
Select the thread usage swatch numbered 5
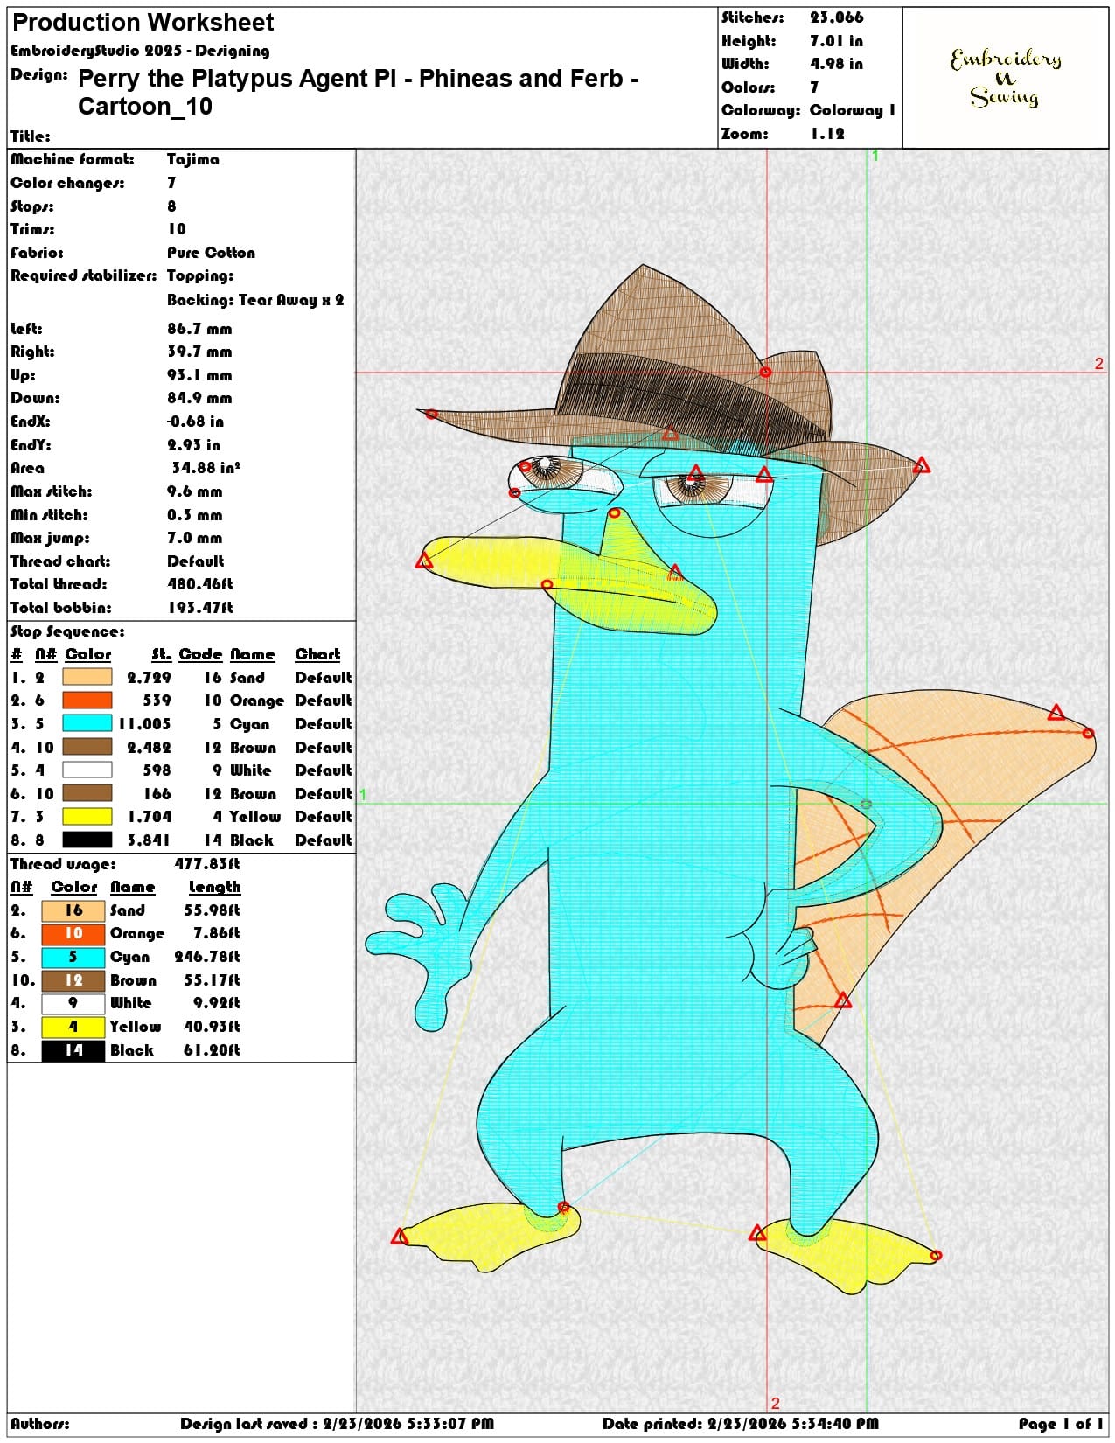73,957
